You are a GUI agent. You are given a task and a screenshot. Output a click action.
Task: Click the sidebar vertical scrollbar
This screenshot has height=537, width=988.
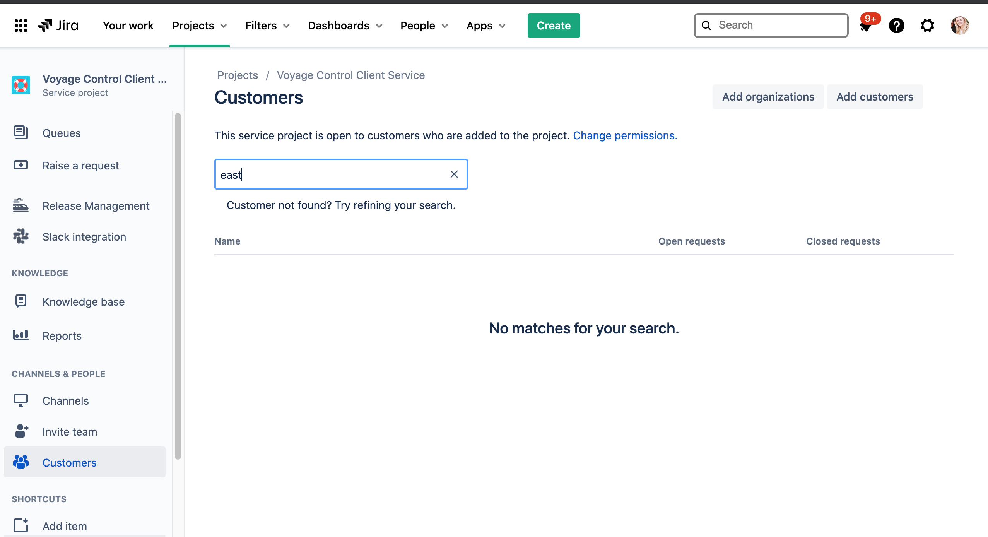(178, 286)
